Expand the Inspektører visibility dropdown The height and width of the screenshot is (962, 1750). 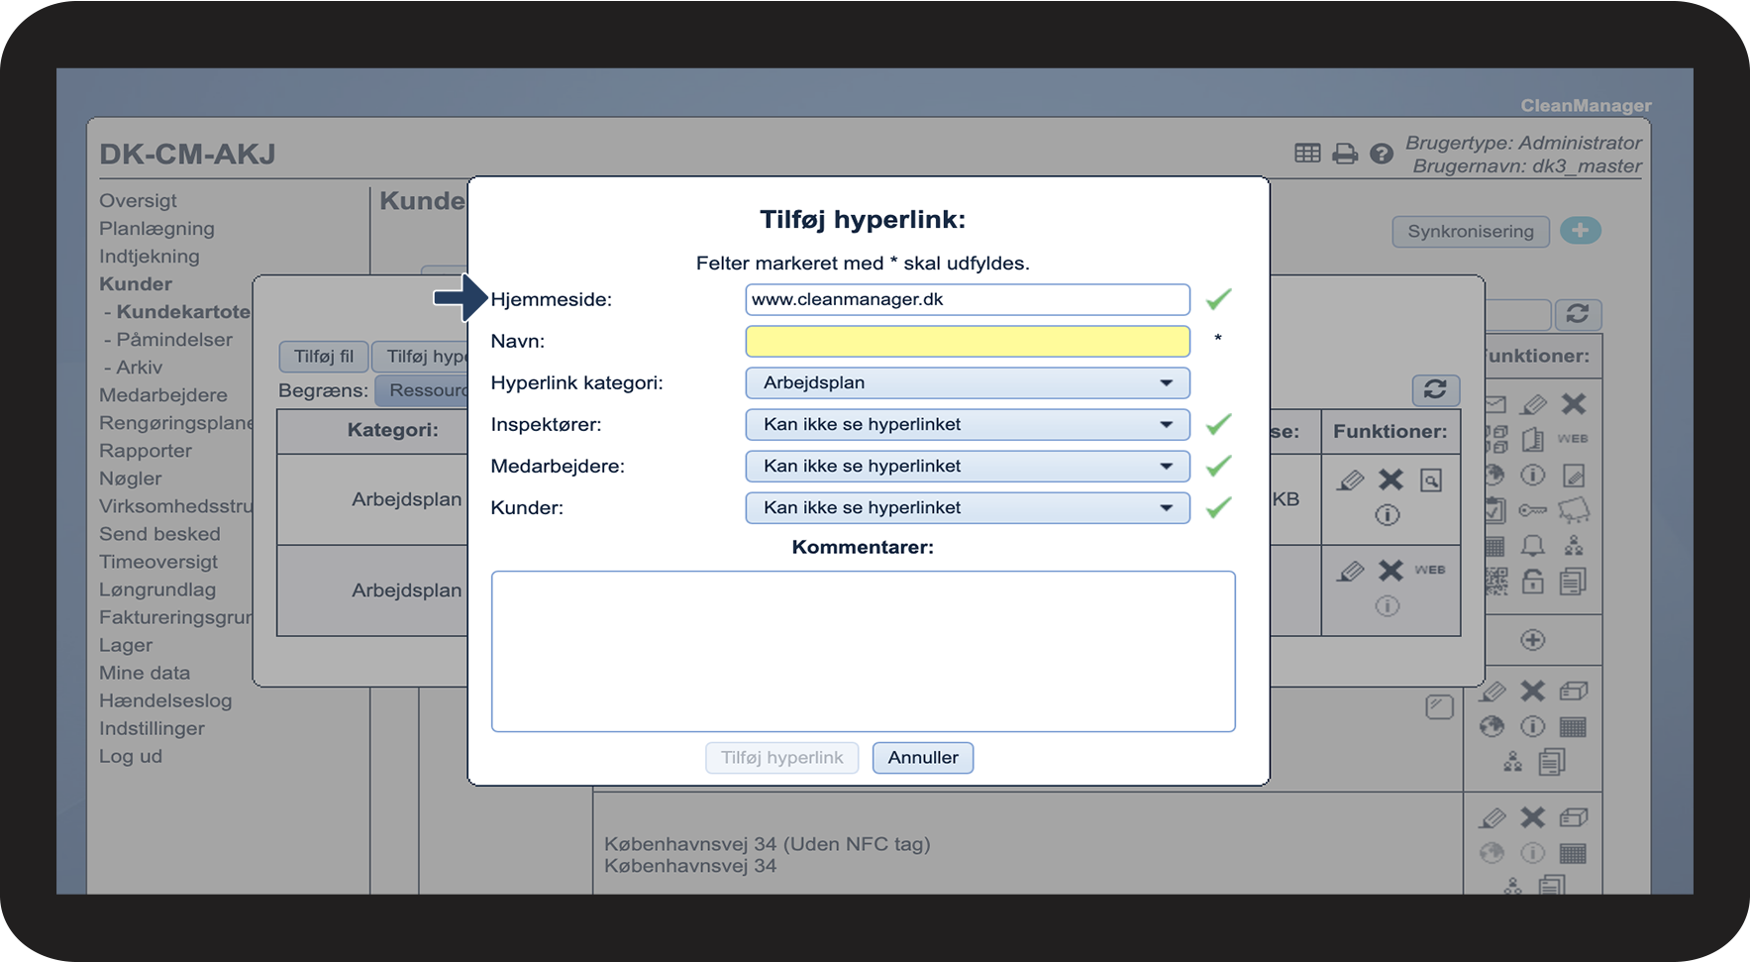tap(967, 424)
